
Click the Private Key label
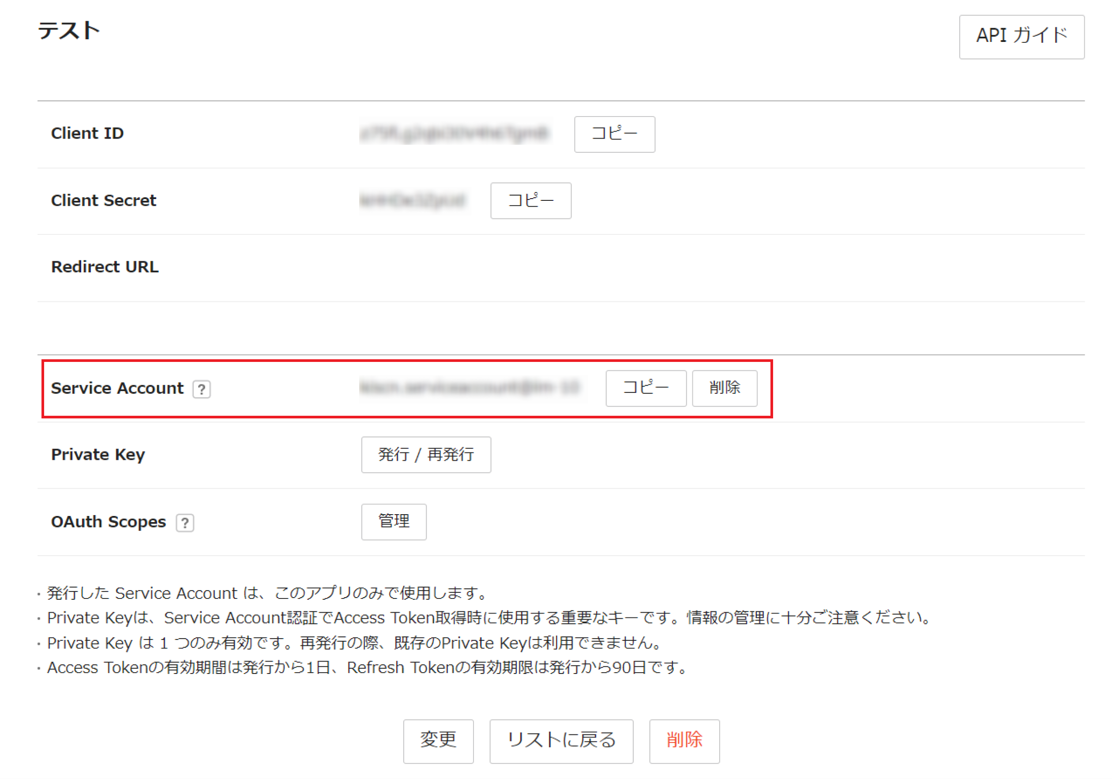(x=98, y=455)
